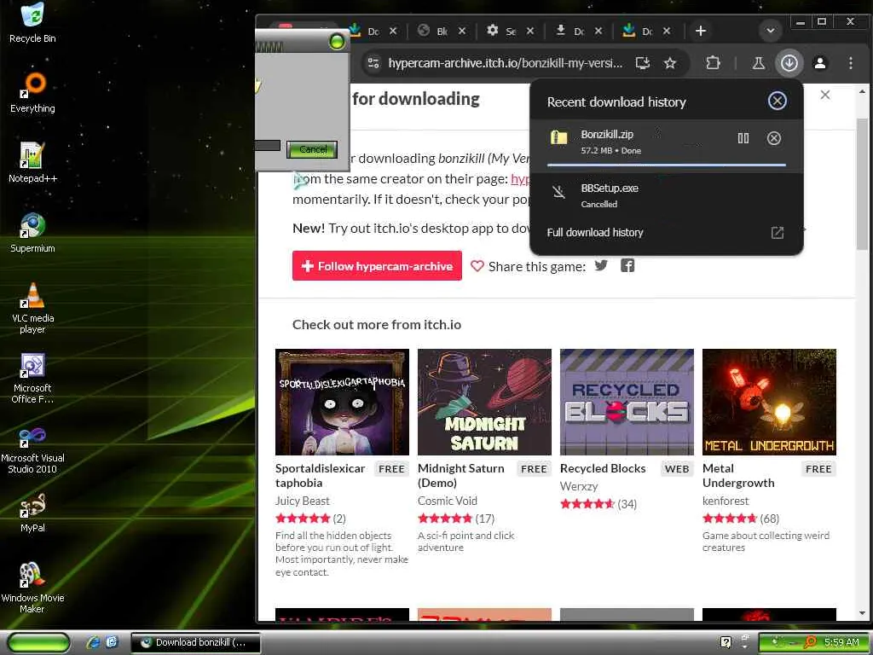Open the Sportaldislexicartaphobia game thumbnail
This screenshot has width=873, height=655.
[342, 402]
